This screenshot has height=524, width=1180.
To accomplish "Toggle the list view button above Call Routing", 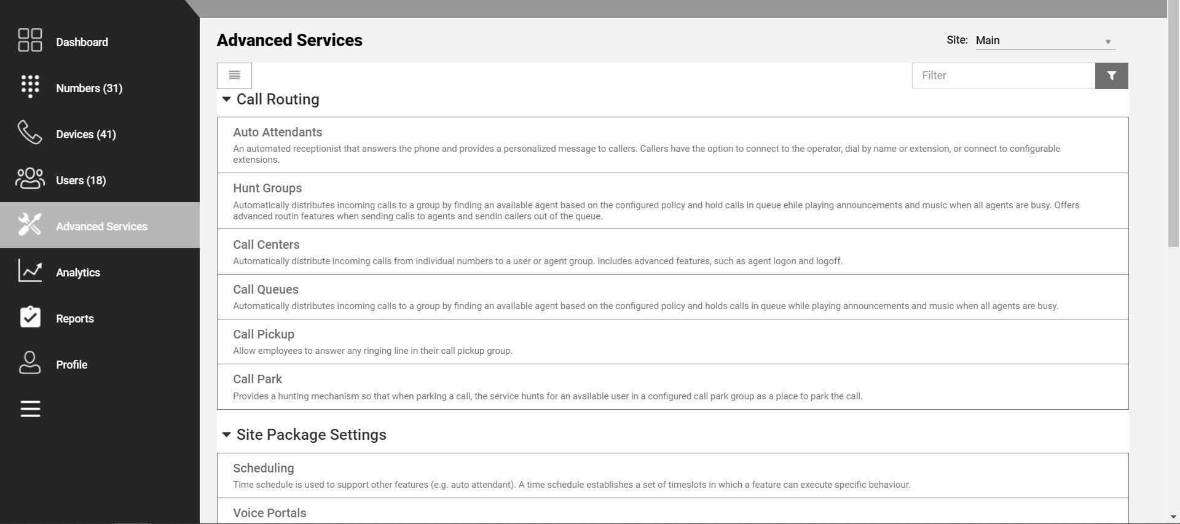I will 234,76.
